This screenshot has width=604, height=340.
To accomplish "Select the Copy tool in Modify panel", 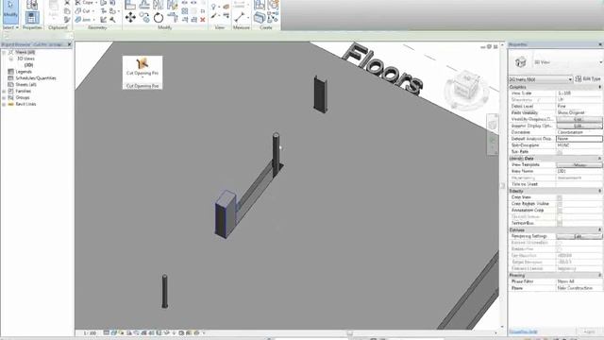I will click(x=144, y=17).
